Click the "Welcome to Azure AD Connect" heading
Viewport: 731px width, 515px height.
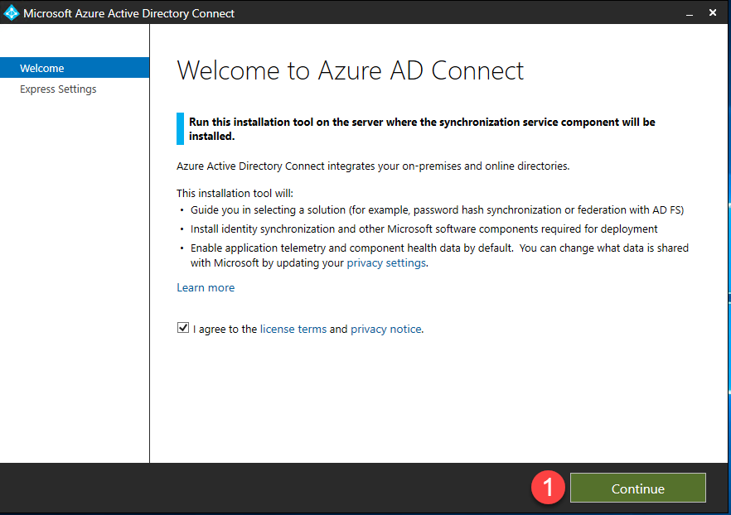[x=350, y=70]
